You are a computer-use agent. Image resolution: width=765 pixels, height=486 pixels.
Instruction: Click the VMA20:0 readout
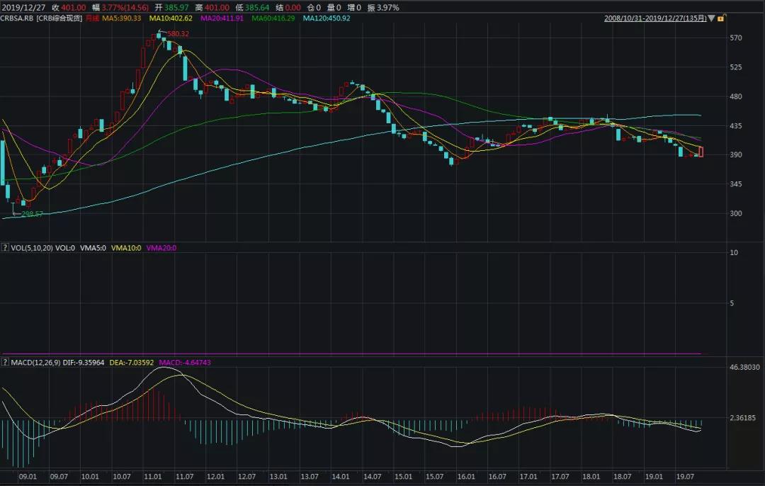pyautogui.click(x=161, y=248)
